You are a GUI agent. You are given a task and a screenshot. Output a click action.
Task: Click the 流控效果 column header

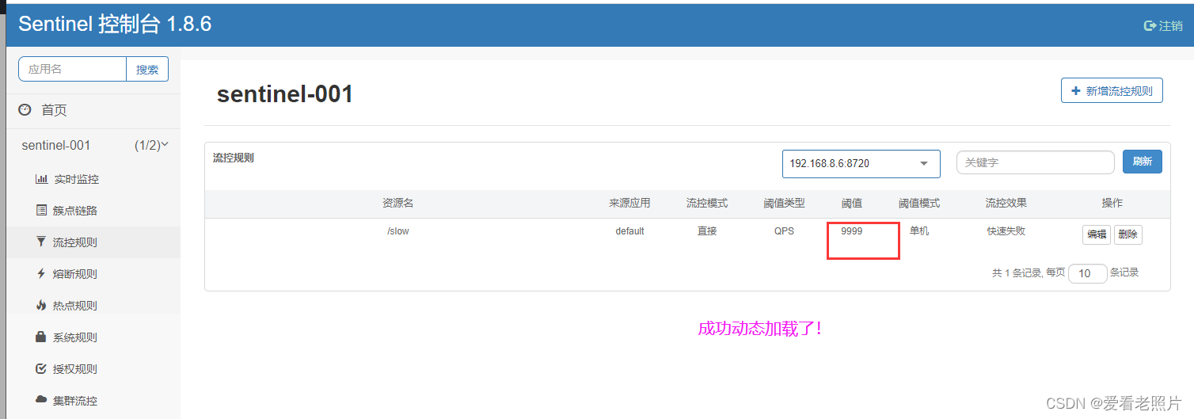pyautogui.click(x=1006, y=204)
